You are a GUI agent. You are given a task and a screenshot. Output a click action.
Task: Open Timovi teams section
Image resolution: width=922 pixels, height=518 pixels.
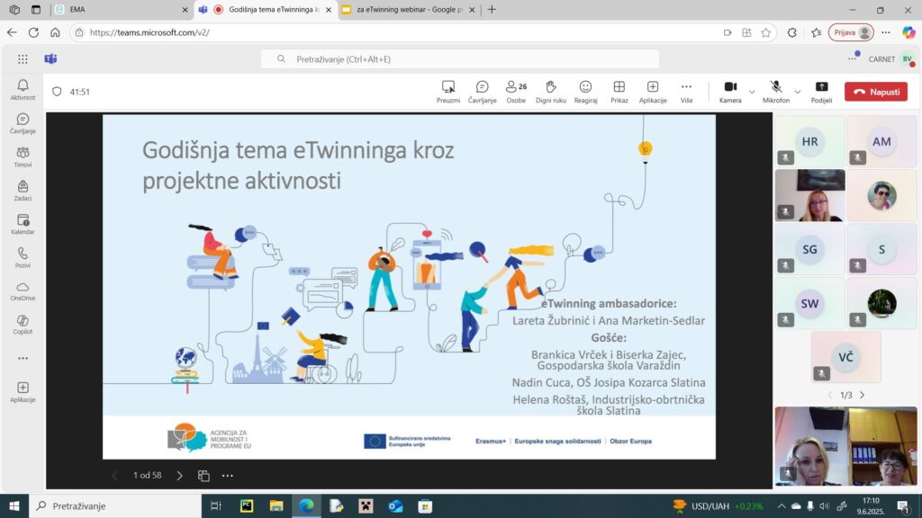point(23,156)
